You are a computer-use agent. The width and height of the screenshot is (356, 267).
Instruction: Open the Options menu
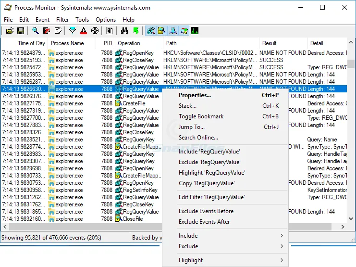coord(106,20)
